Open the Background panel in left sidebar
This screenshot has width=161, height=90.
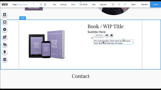click(5, 22)
